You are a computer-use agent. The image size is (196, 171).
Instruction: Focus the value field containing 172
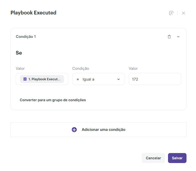pyautogui.click(x=155, y=79)
